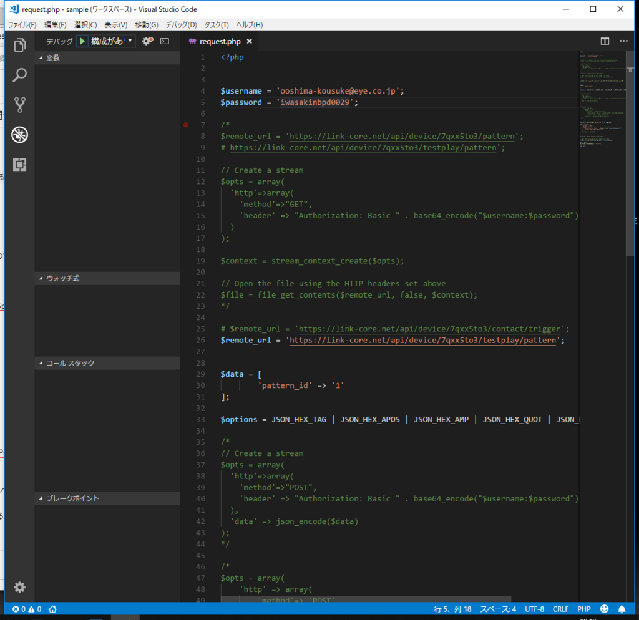Viewport: 639px width, 620px height.
Task: Click the green Start Debugging play button
Action: [x=82, y=41]
